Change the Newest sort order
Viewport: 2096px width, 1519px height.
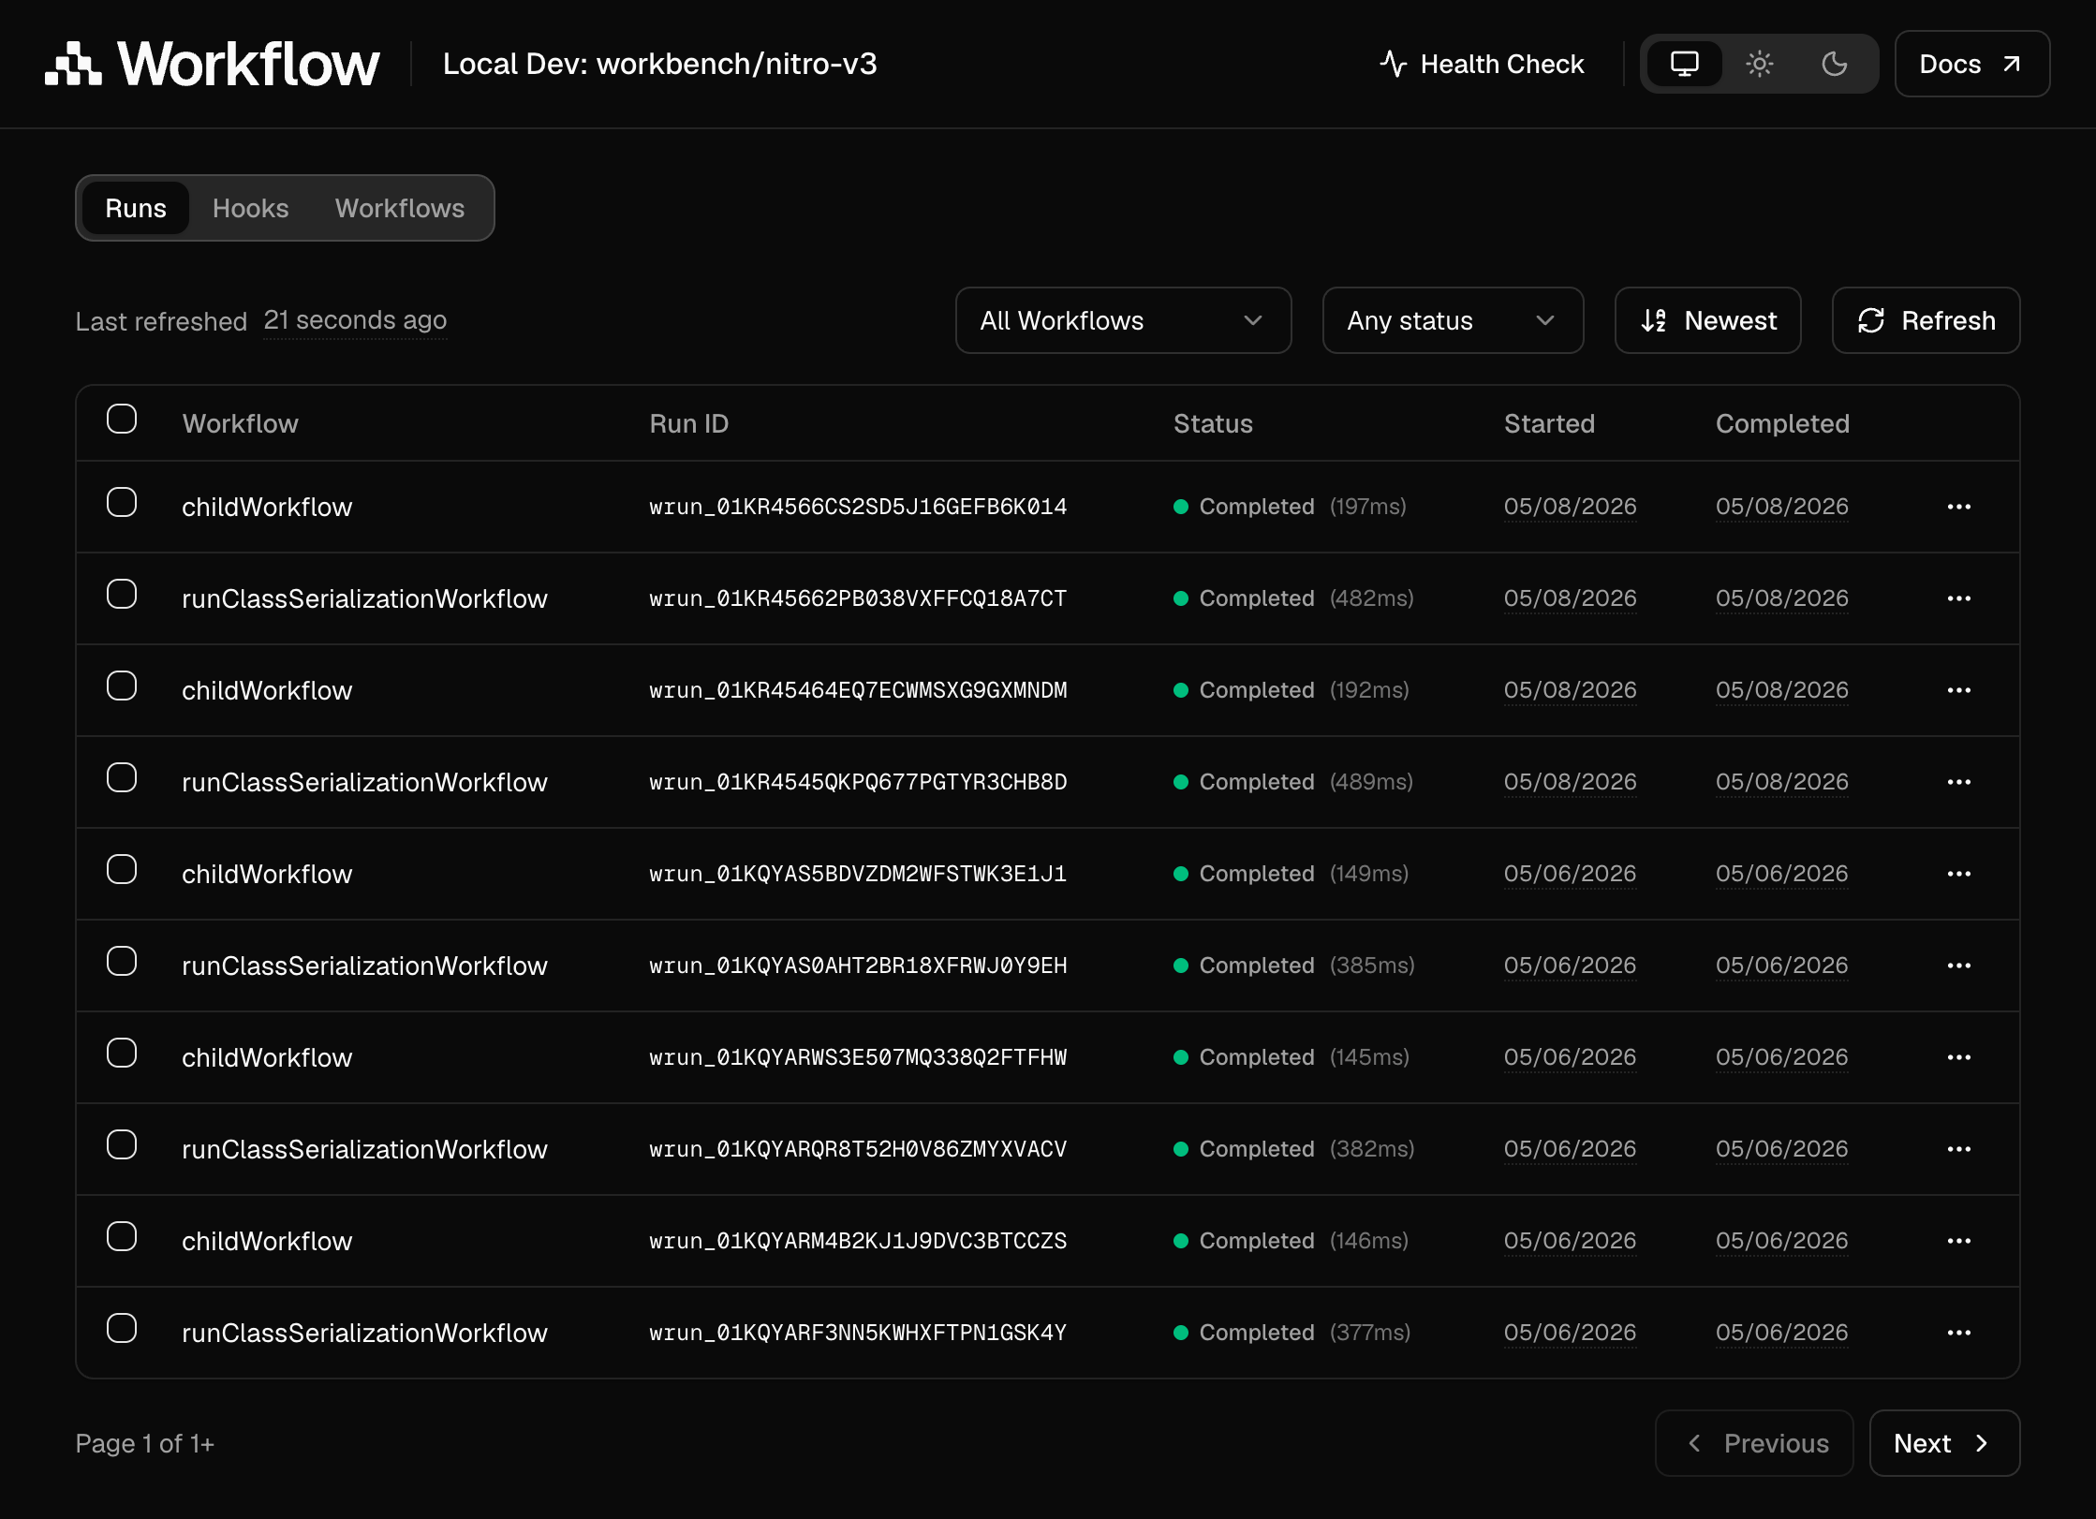tap(1707, 320)
